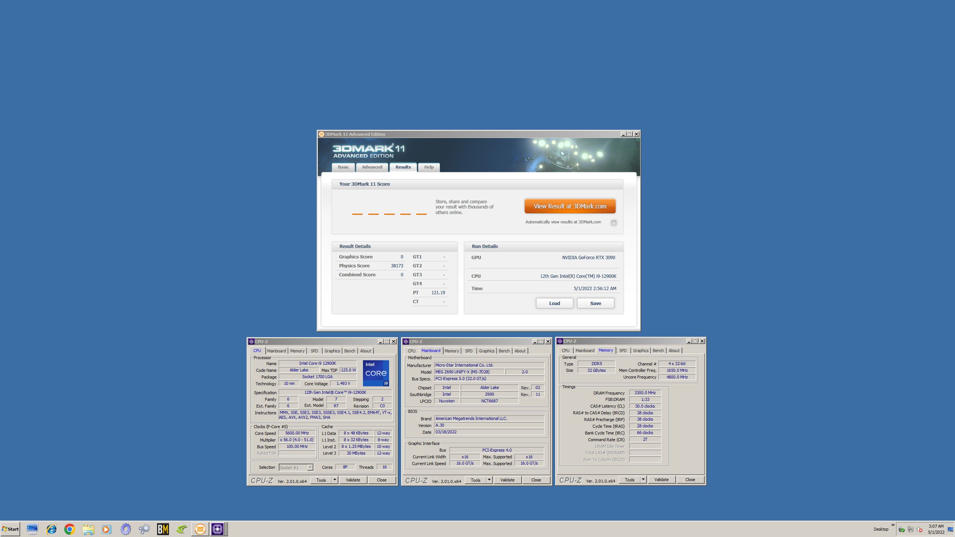Click the mainboard Model field MEG Z690 UNIFY-X
This screenshot has height=537, width=955.
click(x=469, y=372)
